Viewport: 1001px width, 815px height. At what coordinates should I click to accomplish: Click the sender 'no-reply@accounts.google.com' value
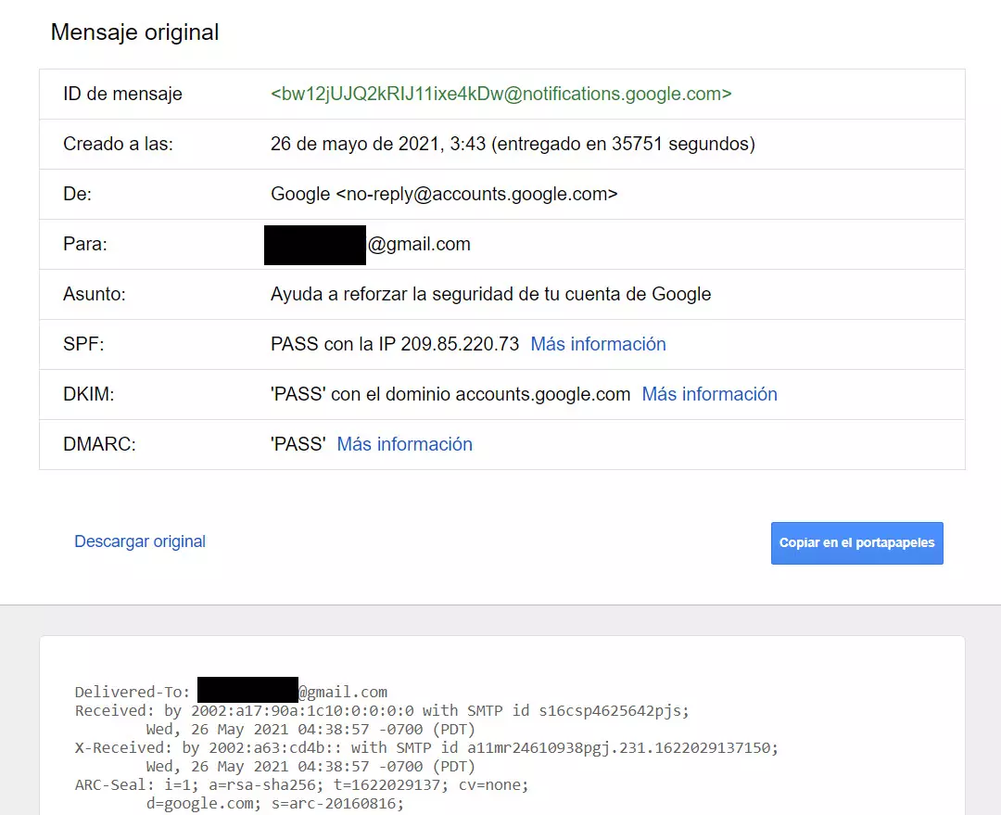click(477, 194)
